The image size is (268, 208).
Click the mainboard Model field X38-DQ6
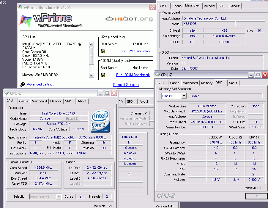pyautogui.click(x=209, y=24)
